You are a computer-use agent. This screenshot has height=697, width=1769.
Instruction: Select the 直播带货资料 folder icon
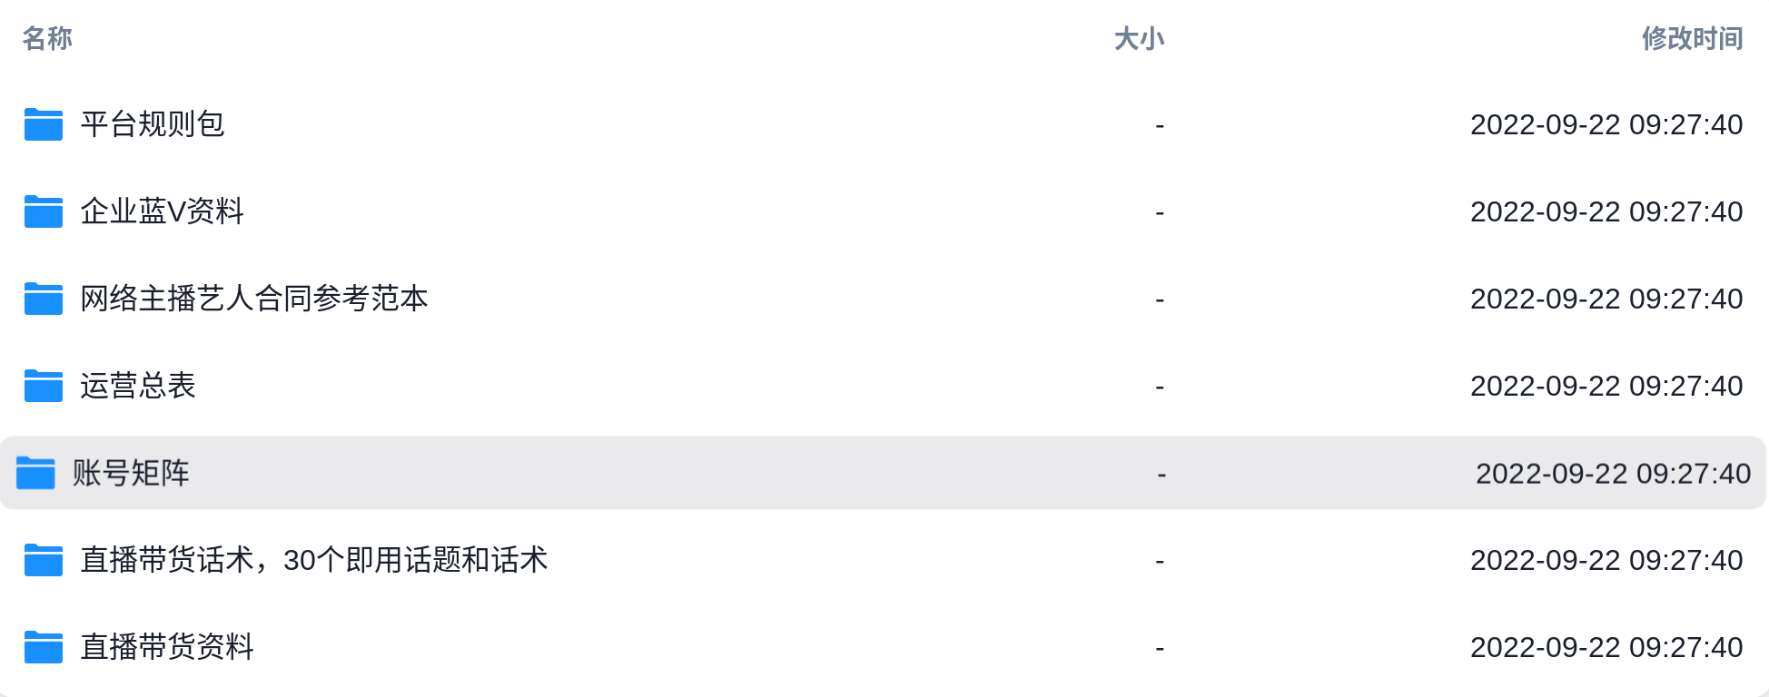[44, 647]
